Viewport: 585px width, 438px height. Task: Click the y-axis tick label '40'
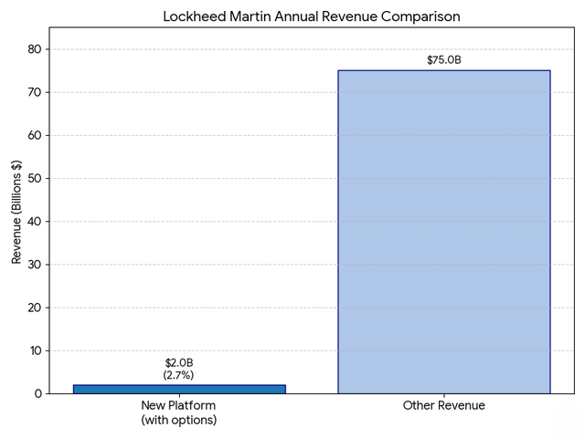35,222
